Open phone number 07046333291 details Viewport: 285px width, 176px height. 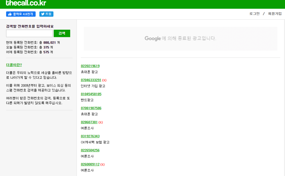tap(91, 80)
